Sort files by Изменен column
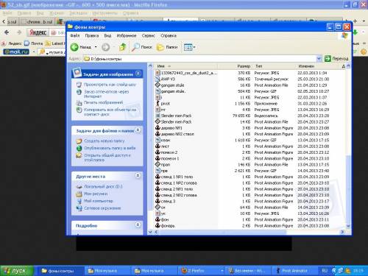The image size is (368, 276). (x=318, y=66)
